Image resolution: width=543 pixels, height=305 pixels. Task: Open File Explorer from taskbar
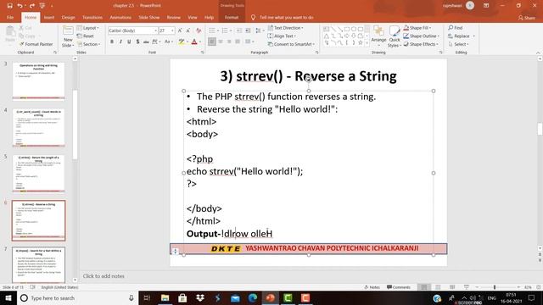click(165, 297)
